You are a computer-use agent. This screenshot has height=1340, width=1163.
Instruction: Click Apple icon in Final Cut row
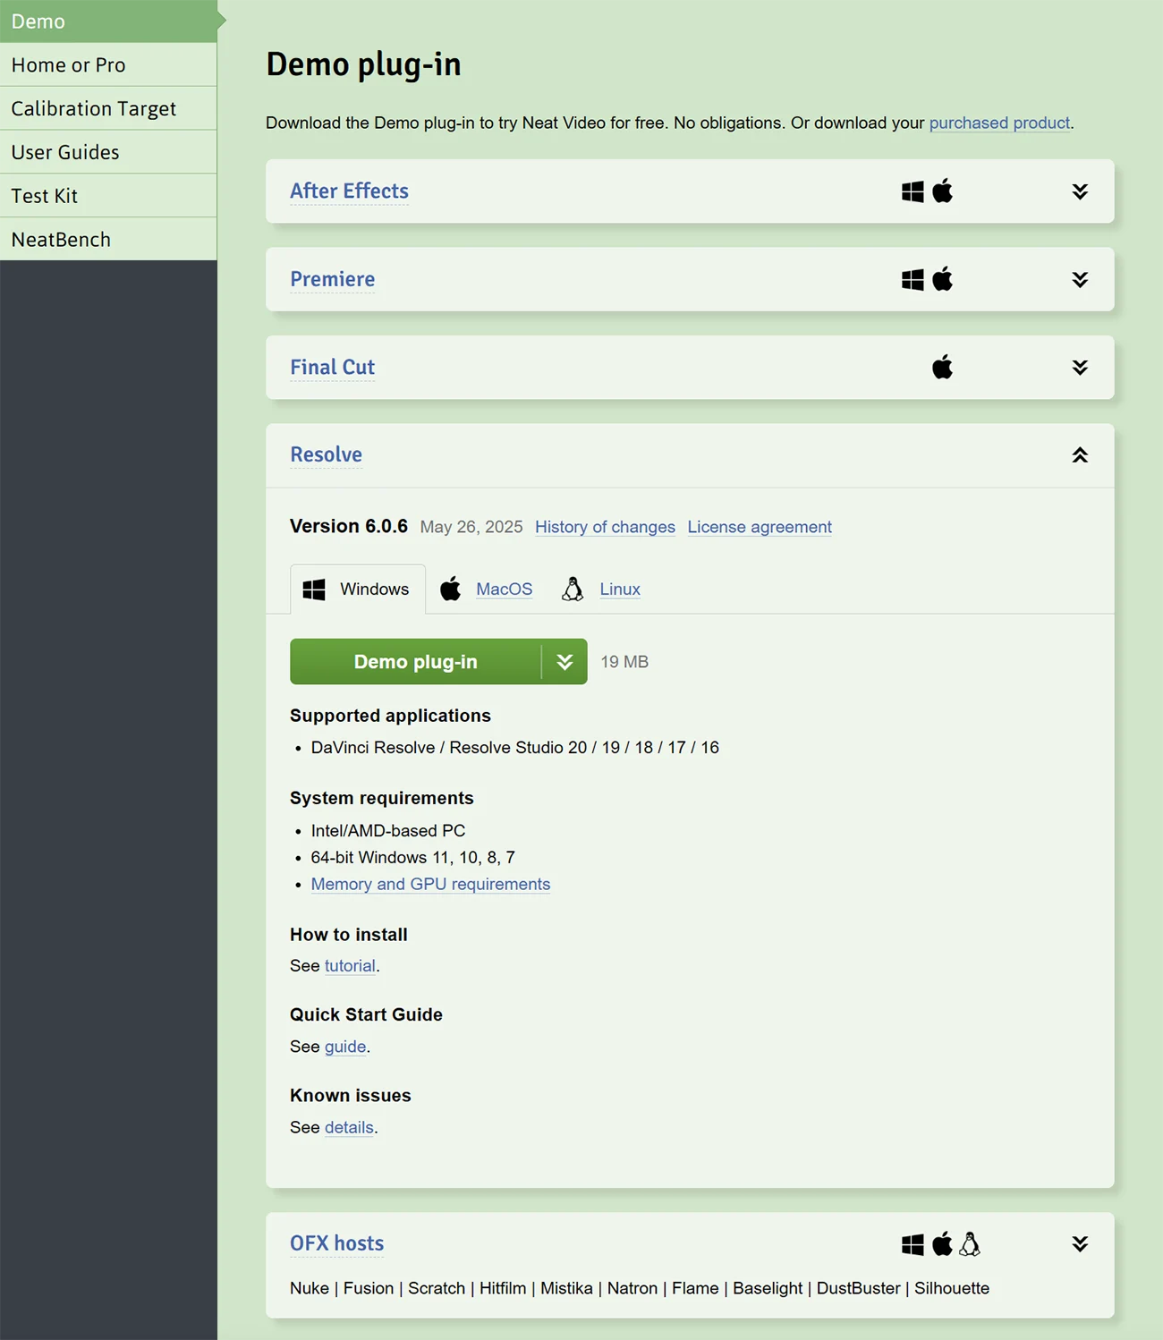coord(943,367)
